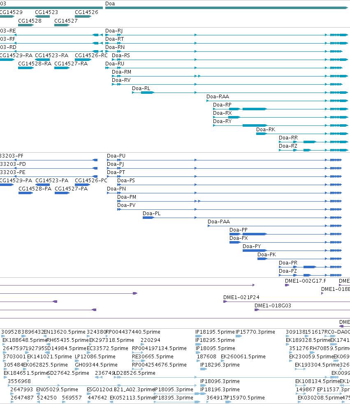
Task: Select the CG14528-RA transcript label
Action: point(35,64)
